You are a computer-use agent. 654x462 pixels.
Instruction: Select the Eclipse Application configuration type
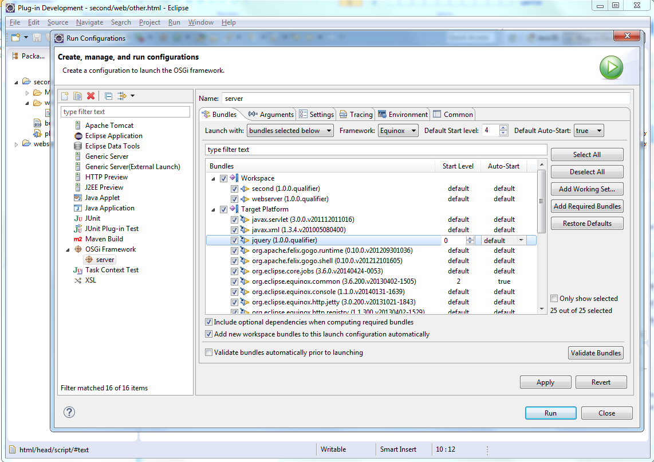pos(114,136)
